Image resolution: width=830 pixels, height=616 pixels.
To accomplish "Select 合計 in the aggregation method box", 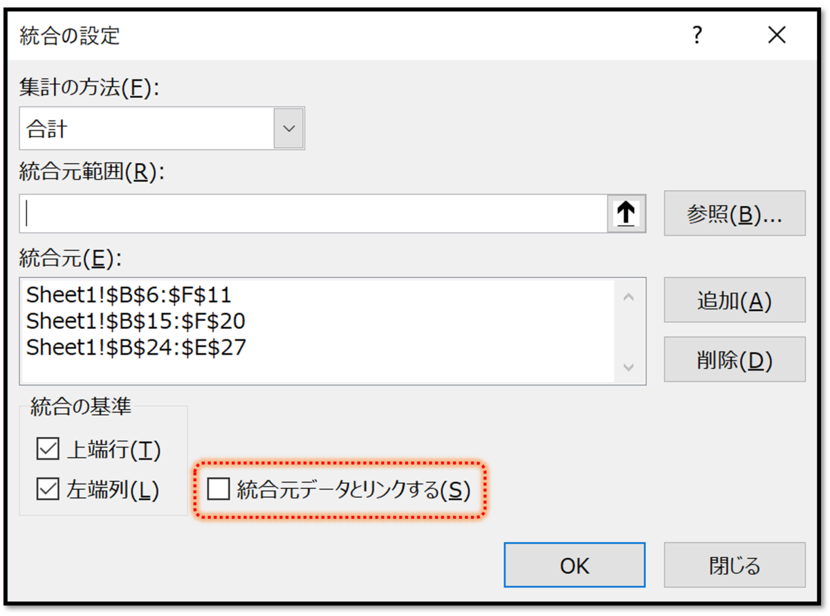I will (138, 128).
